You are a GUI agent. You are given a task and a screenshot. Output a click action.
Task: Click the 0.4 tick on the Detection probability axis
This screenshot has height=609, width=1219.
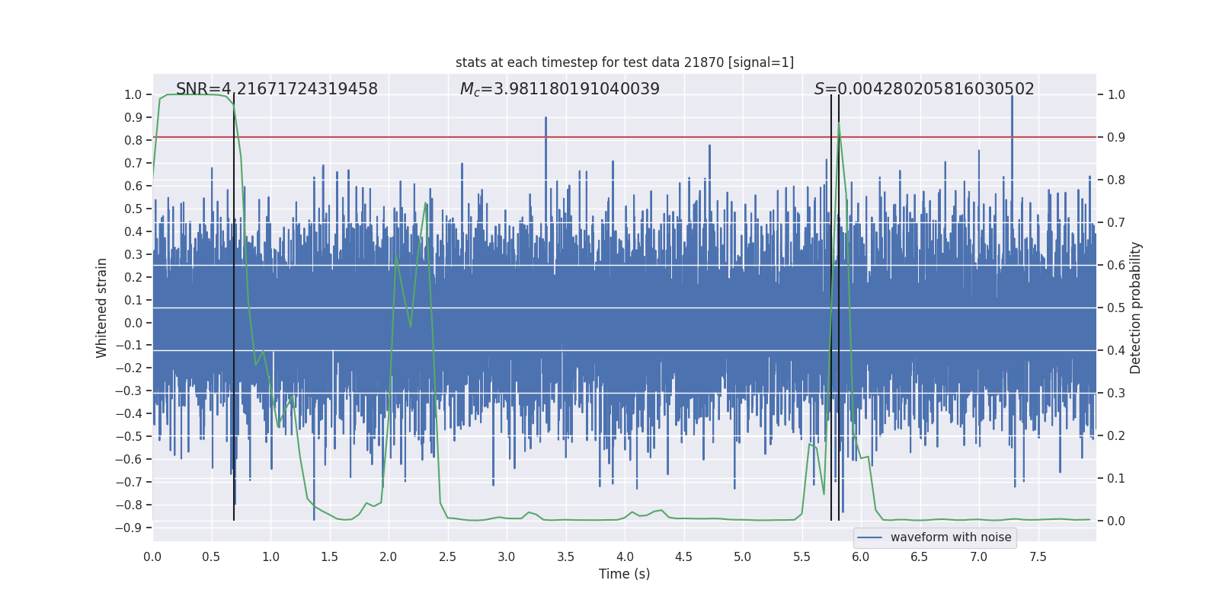(1116, 351)
